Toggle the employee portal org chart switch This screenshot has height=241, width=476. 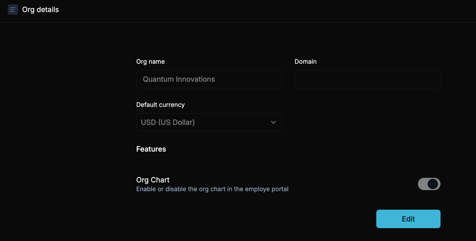coord(429,184)
